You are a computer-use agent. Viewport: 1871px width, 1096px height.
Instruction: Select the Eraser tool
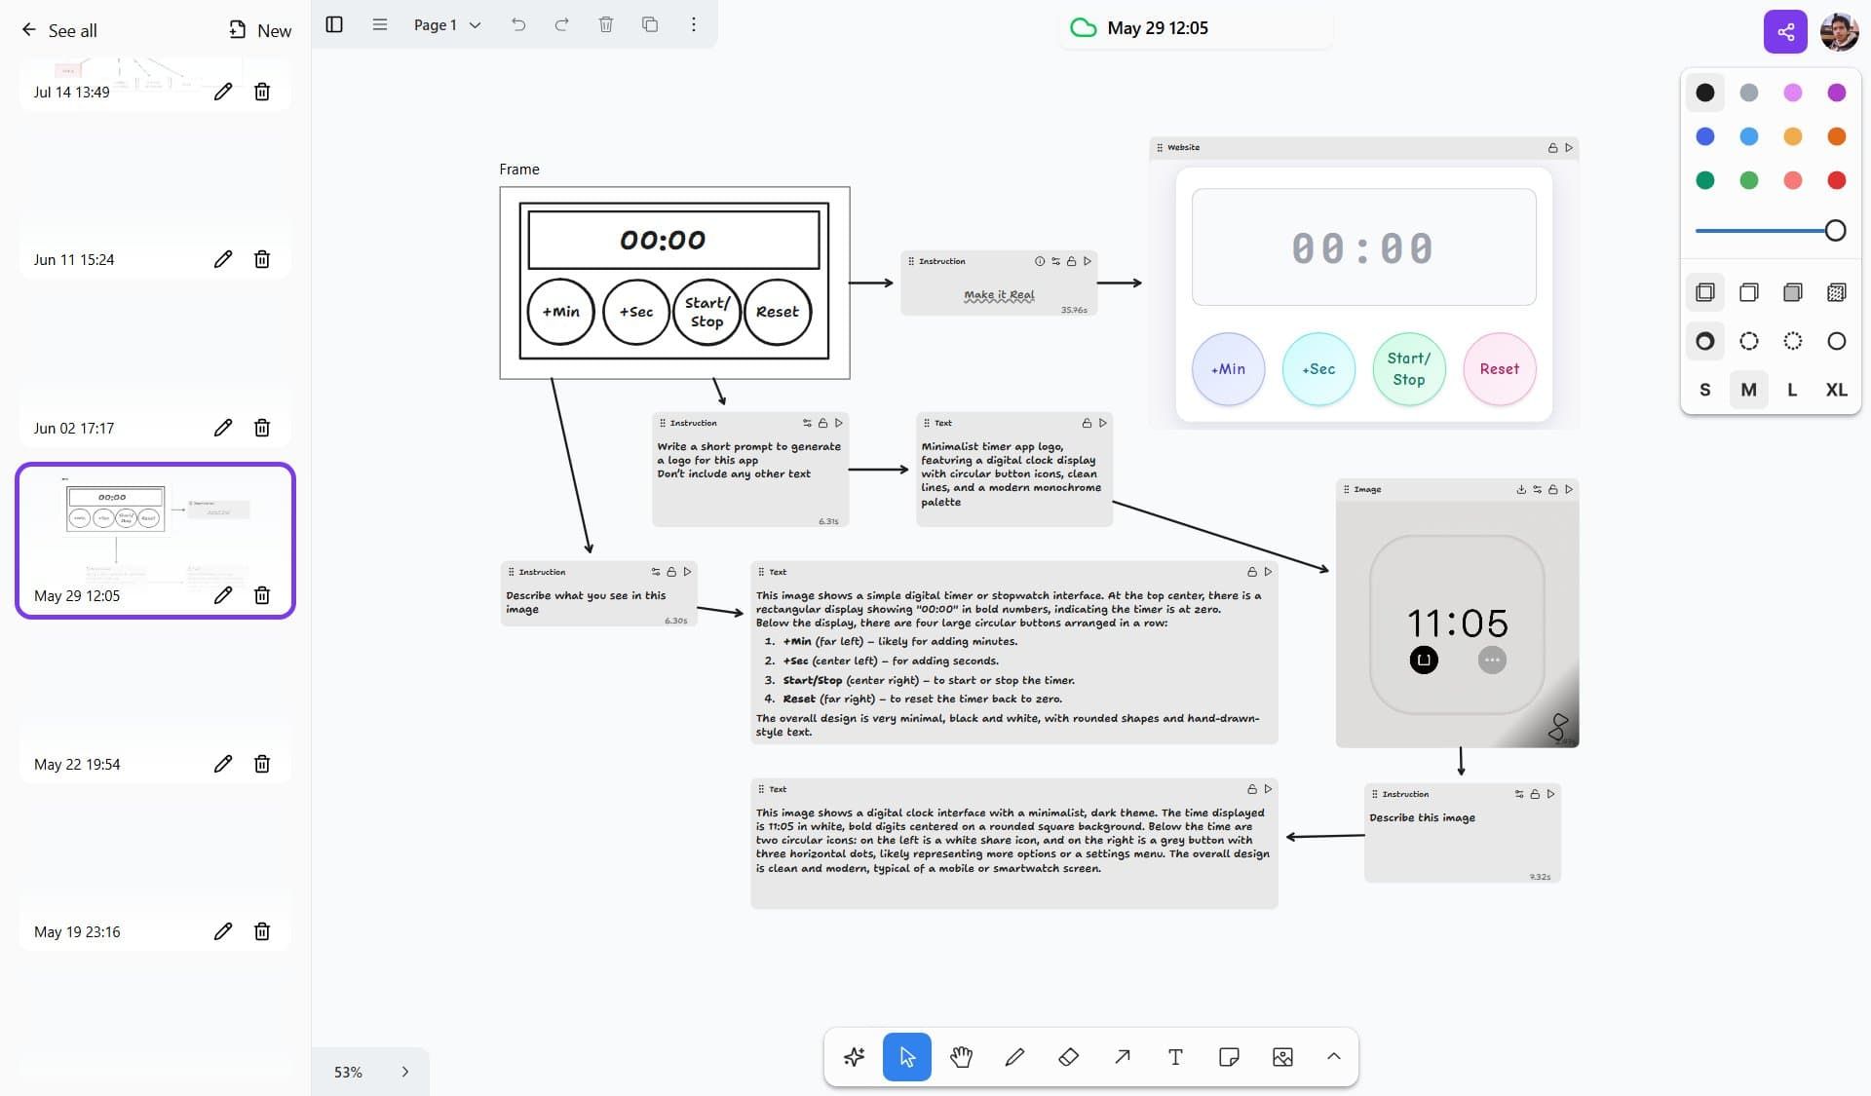click(x=1068, y=1056)
